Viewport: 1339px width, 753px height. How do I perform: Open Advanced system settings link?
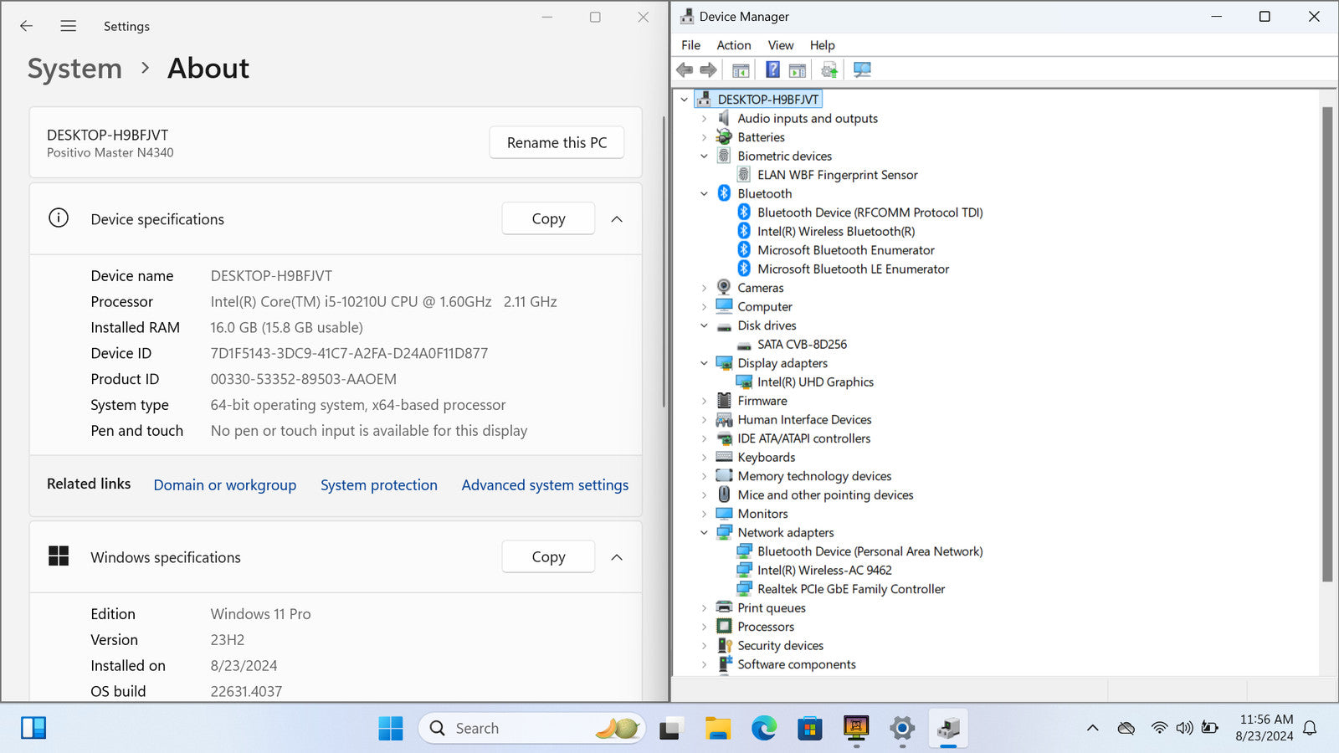click(545, 485)
